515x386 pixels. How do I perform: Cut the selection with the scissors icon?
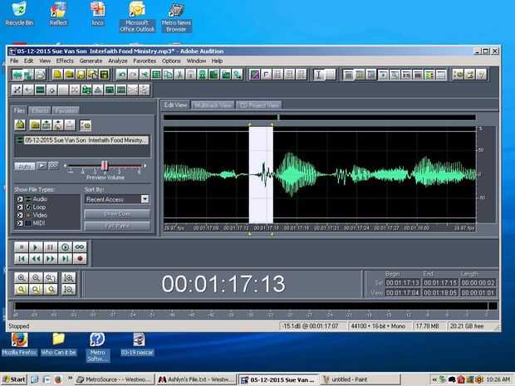point(179,75)
